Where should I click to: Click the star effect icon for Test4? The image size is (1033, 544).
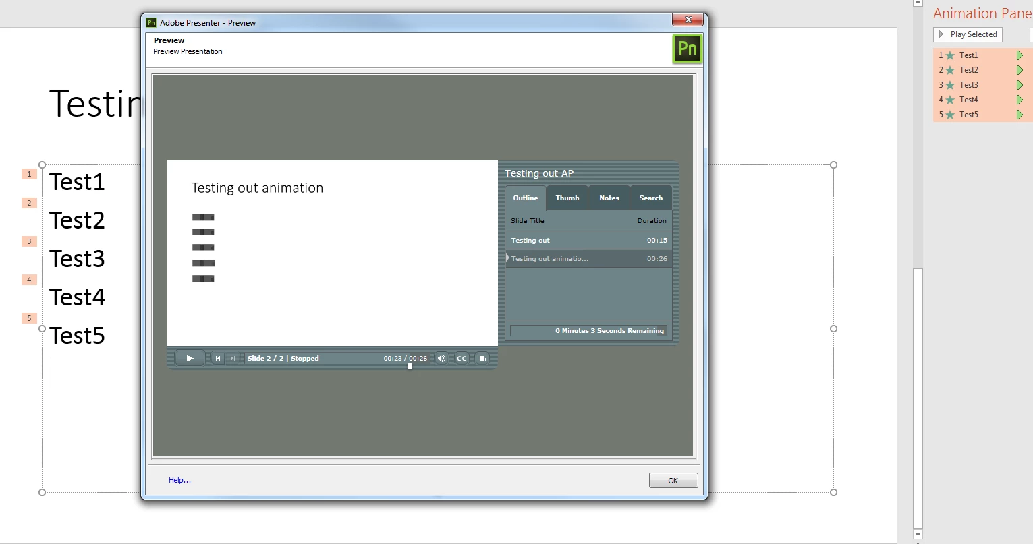[x=950, y=100]
